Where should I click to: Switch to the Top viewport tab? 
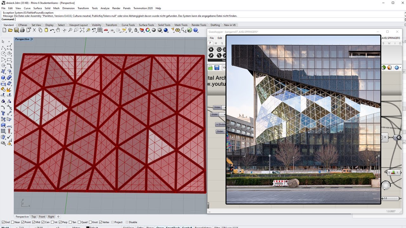(x=34, y=217)
